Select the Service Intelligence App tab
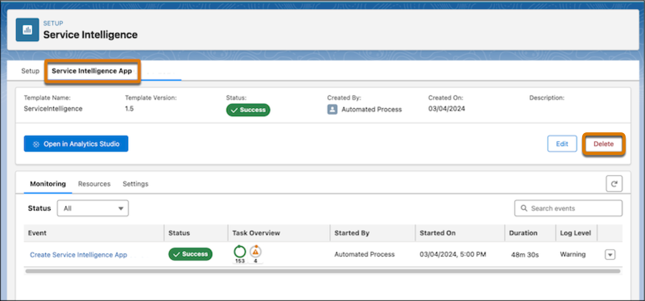645x301 pixels. click(x=92, y=71)
